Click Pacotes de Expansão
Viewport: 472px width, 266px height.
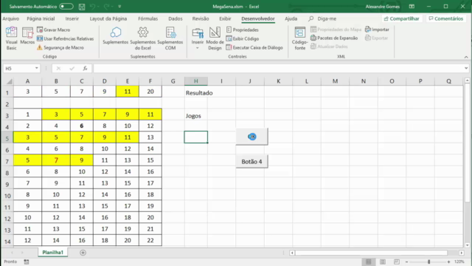pyautogui.click(x=334, y=38)
